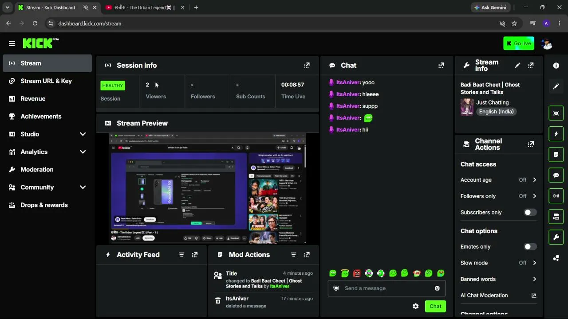This screenshot has width=568, height=319.
Task: Pop out the Chat panel
Action: click(441, 65)
